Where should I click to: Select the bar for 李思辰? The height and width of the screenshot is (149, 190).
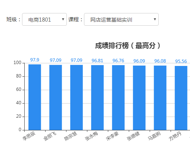[35, 97]
